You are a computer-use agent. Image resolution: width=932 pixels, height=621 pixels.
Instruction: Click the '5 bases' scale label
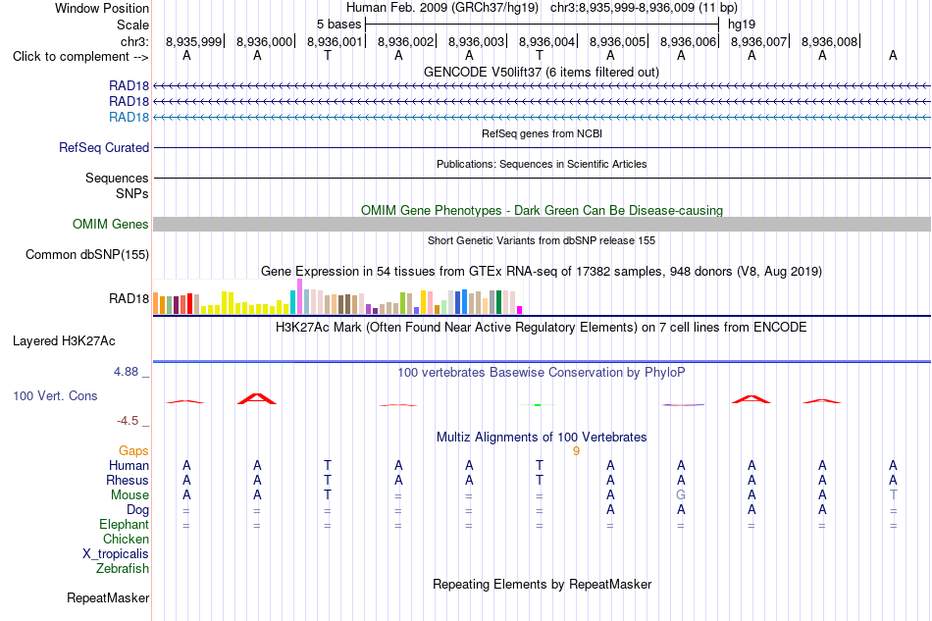(x=338, y=25)
